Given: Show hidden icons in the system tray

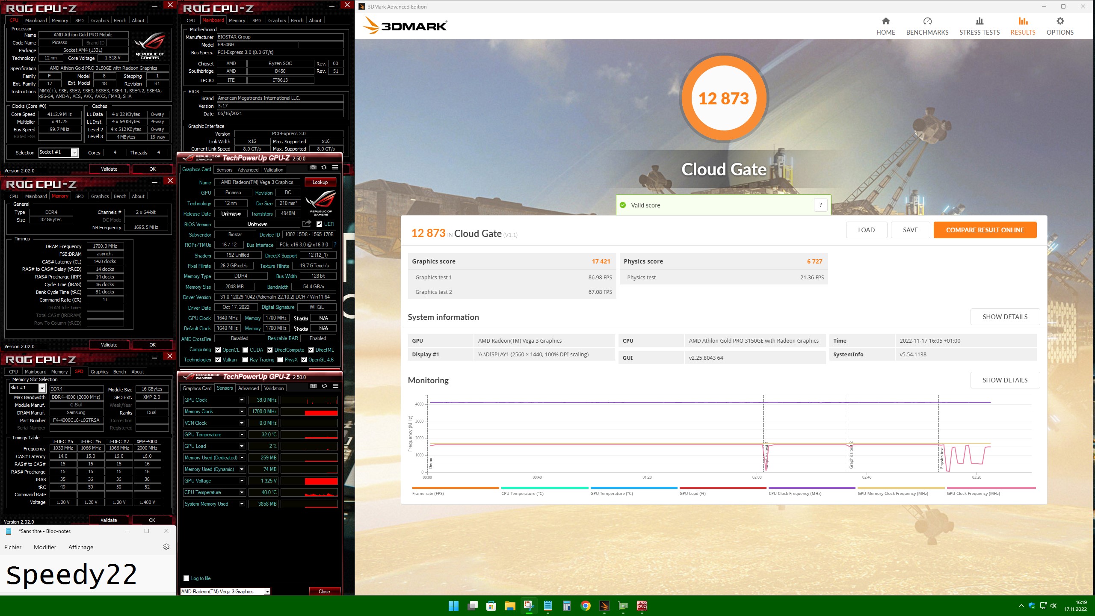Looking at the screenshot, I should [x=1021, y=606].
